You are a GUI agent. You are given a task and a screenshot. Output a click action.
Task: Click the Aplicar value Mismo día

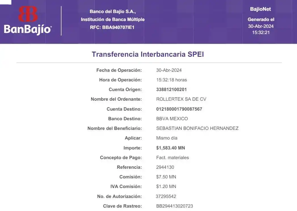point(167,138)
